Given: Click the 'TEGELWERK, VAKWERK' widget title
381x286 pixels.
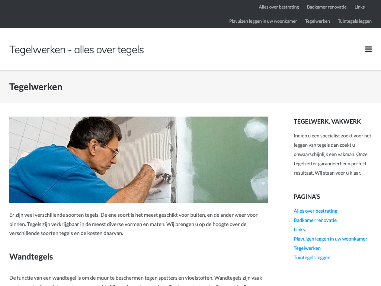Looking at the screenshot, I should (x=327, y=121).
